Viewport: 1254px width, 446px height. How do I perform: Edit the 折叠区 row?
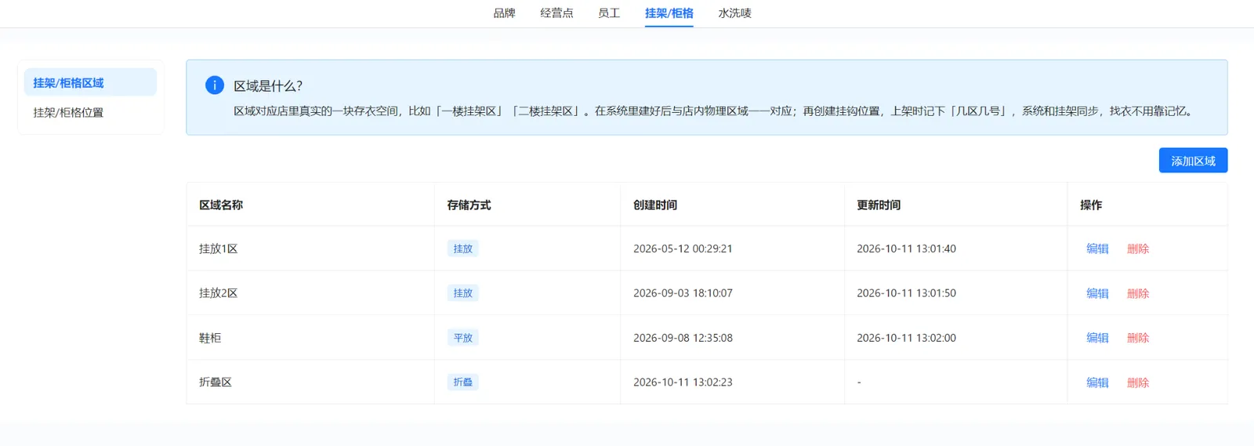tap(1097, 383)
